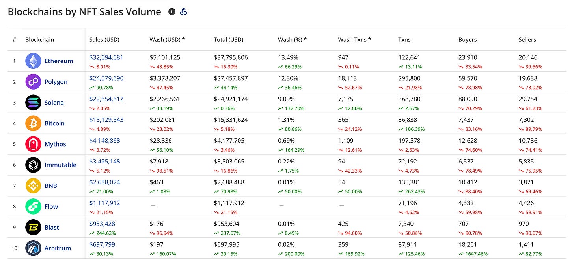
Task: Sort by the Wash (%) column header
Action: click(292, 40)
